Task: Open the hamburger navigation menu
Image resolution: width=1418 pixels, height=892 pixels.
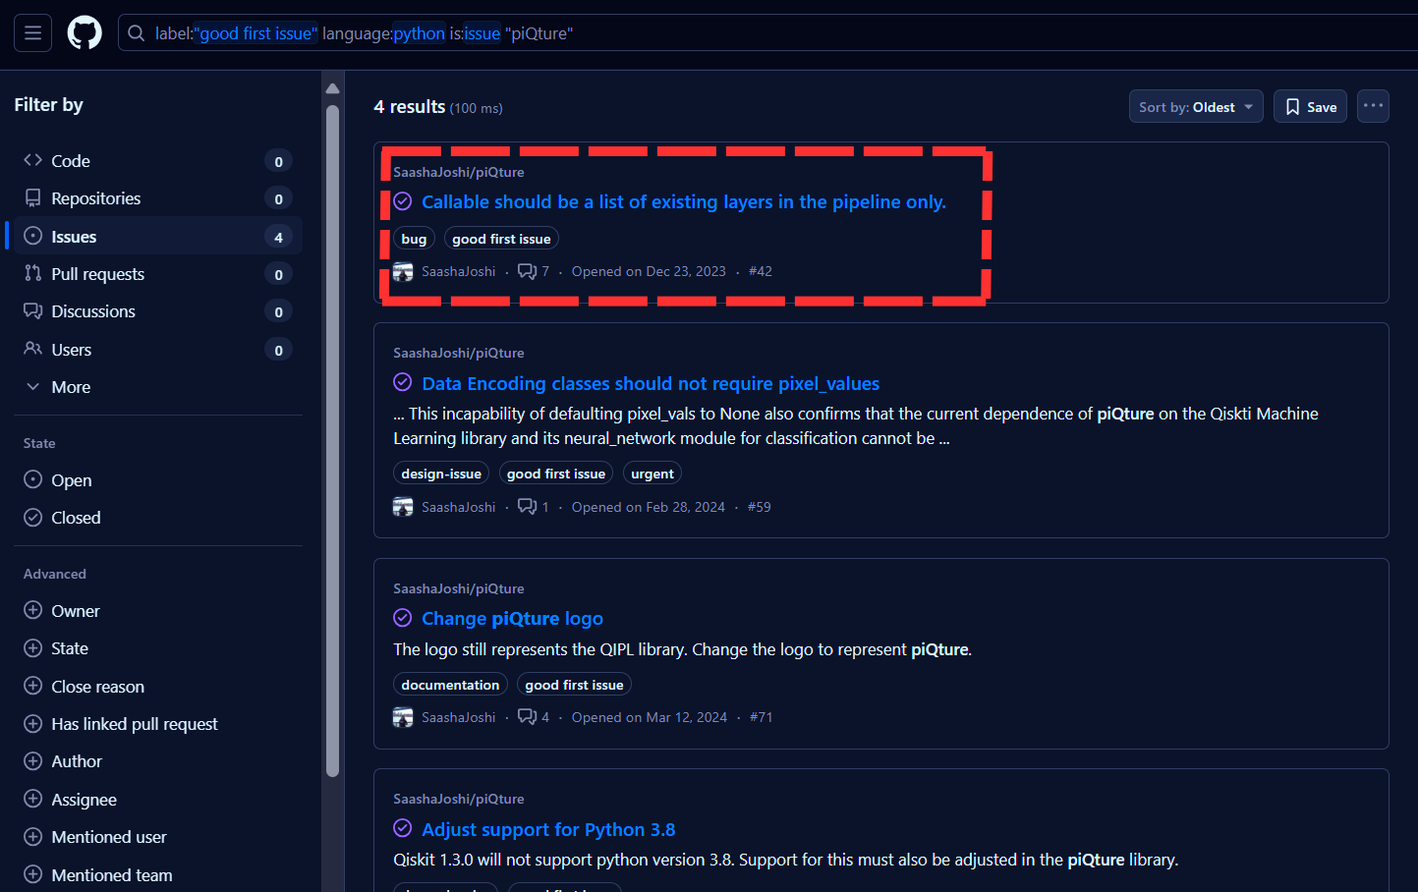Action: point(32,33)
